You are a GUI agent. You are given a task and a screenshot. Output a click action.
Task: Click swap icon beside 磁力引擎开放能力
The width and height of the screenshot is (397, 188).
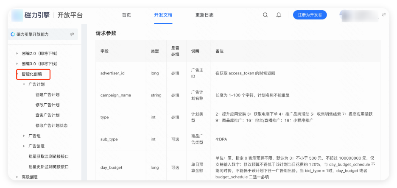pos(72,34)
